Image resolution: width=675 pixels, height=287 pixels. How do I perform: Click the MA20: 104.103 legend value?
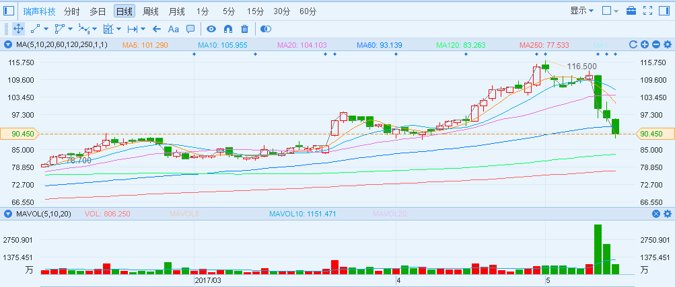301,44
